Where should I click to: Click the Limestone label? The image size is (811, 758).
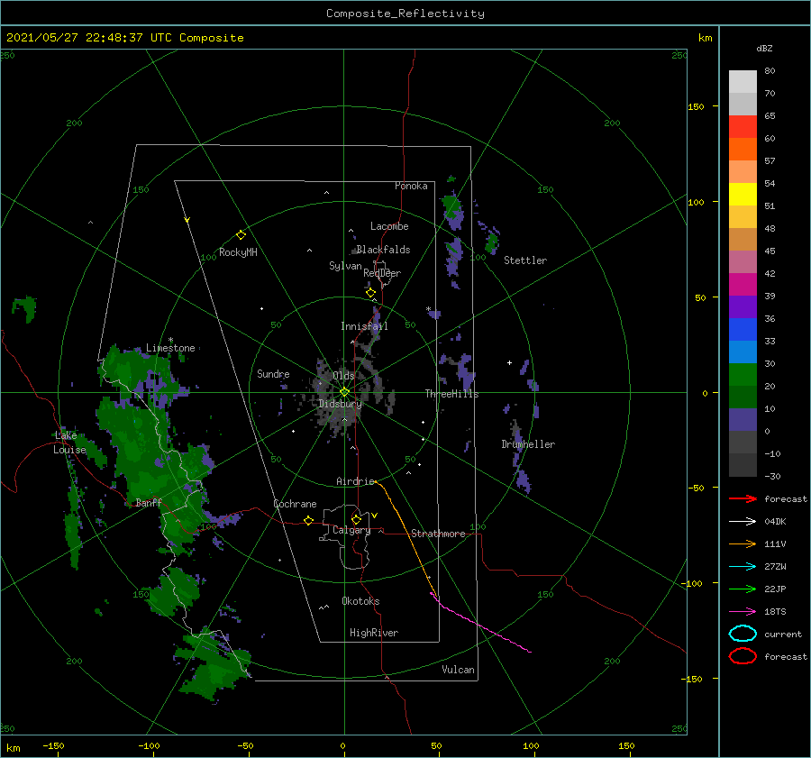pos(170,348)
